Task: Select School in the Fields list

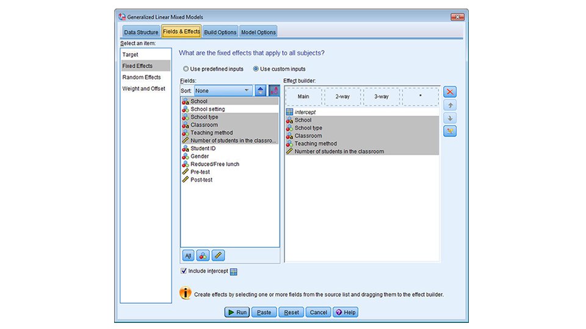Action: [x=230, y=102]
